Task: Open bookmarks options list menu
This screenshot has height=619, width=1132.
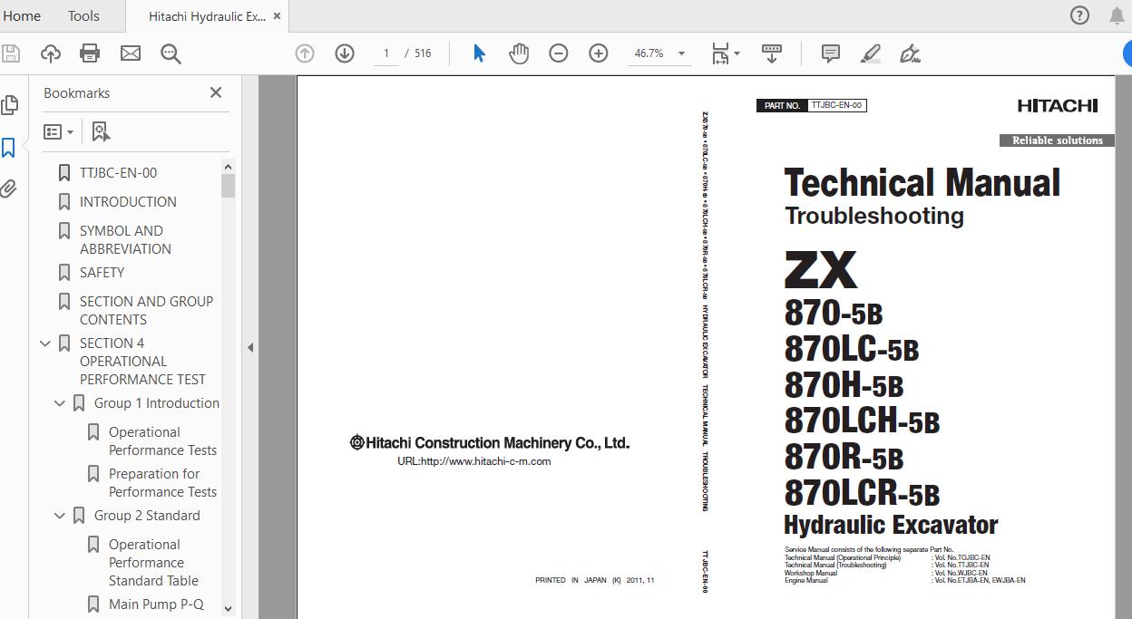Action: (59, 132)
